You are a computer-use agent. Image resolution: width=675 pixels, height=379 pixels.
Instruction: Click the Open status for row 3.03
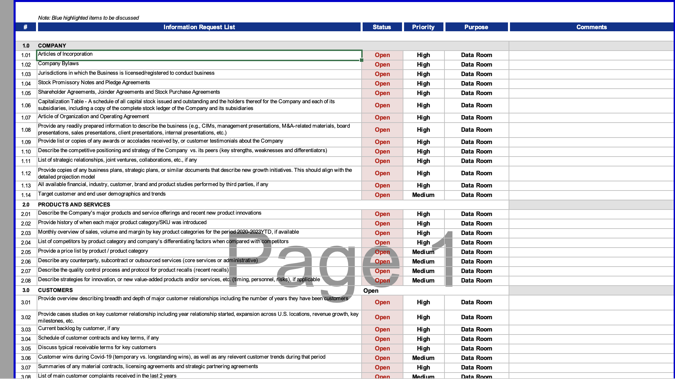382,329
